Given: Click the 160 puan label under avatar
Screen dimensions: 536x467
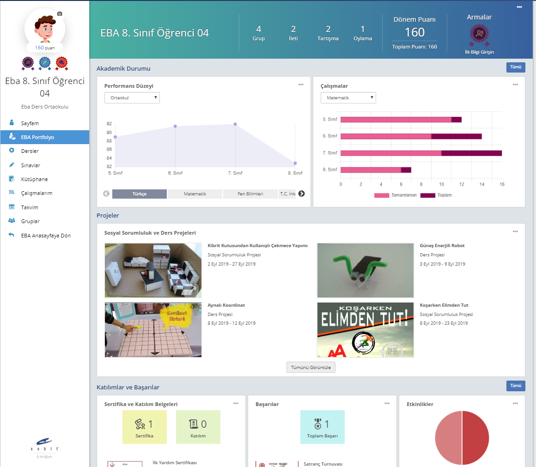Looking at the screenshot, I should click(45, 48).
